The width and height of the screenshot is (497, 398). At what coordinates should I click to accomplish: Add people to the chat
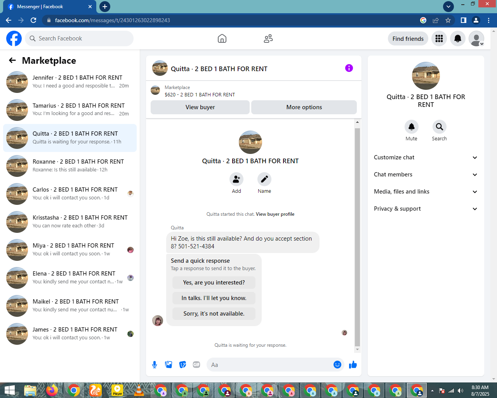click(x=236, y=179)
